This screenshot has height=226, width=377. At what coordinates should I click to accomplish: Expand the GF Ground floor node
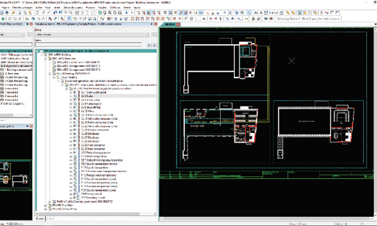46,209
